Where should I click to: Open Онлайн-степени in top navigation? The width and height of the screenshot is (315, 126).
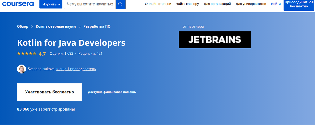(x=158, y=4)
